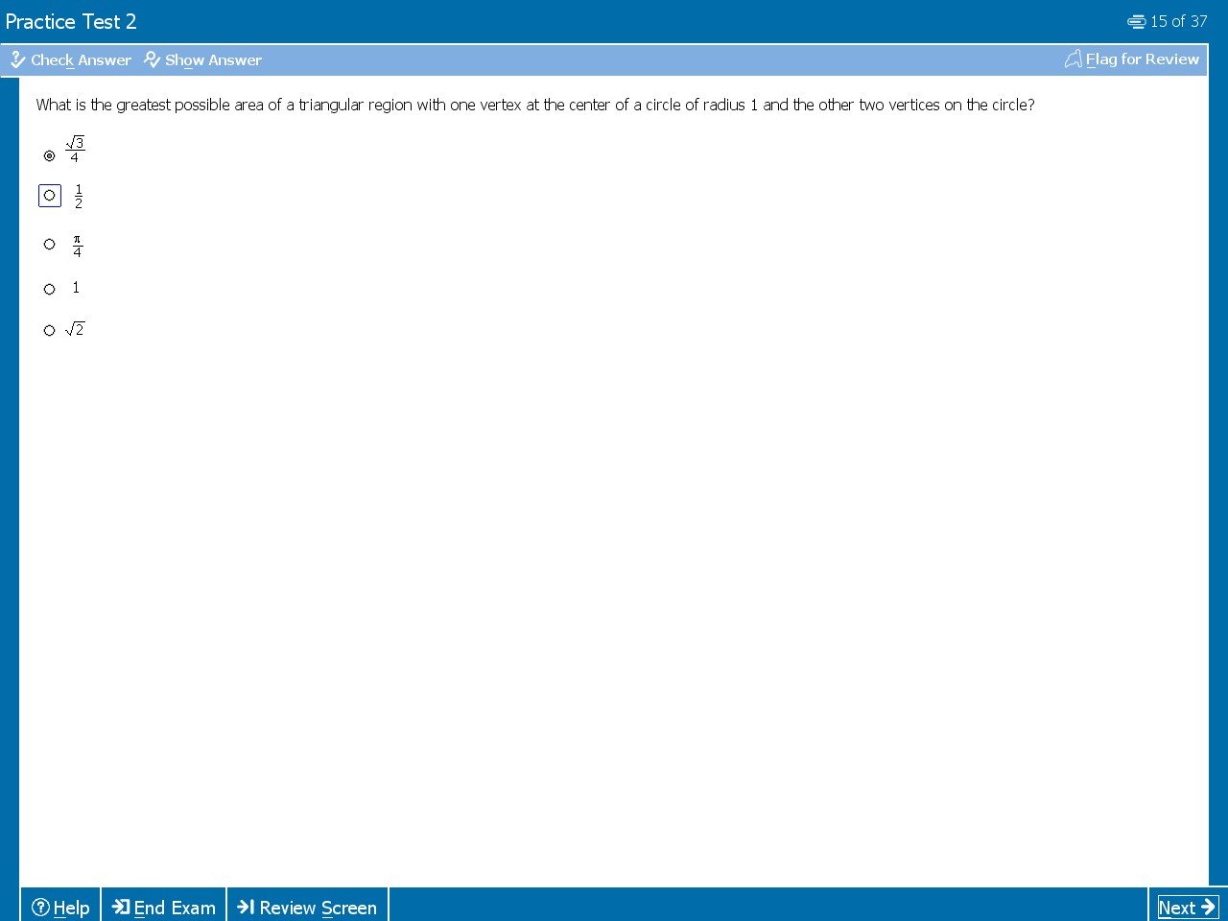Screen dimensions: 1228x921
Task: Click the question counter list icon
Action: click(x=1136, y=21)
